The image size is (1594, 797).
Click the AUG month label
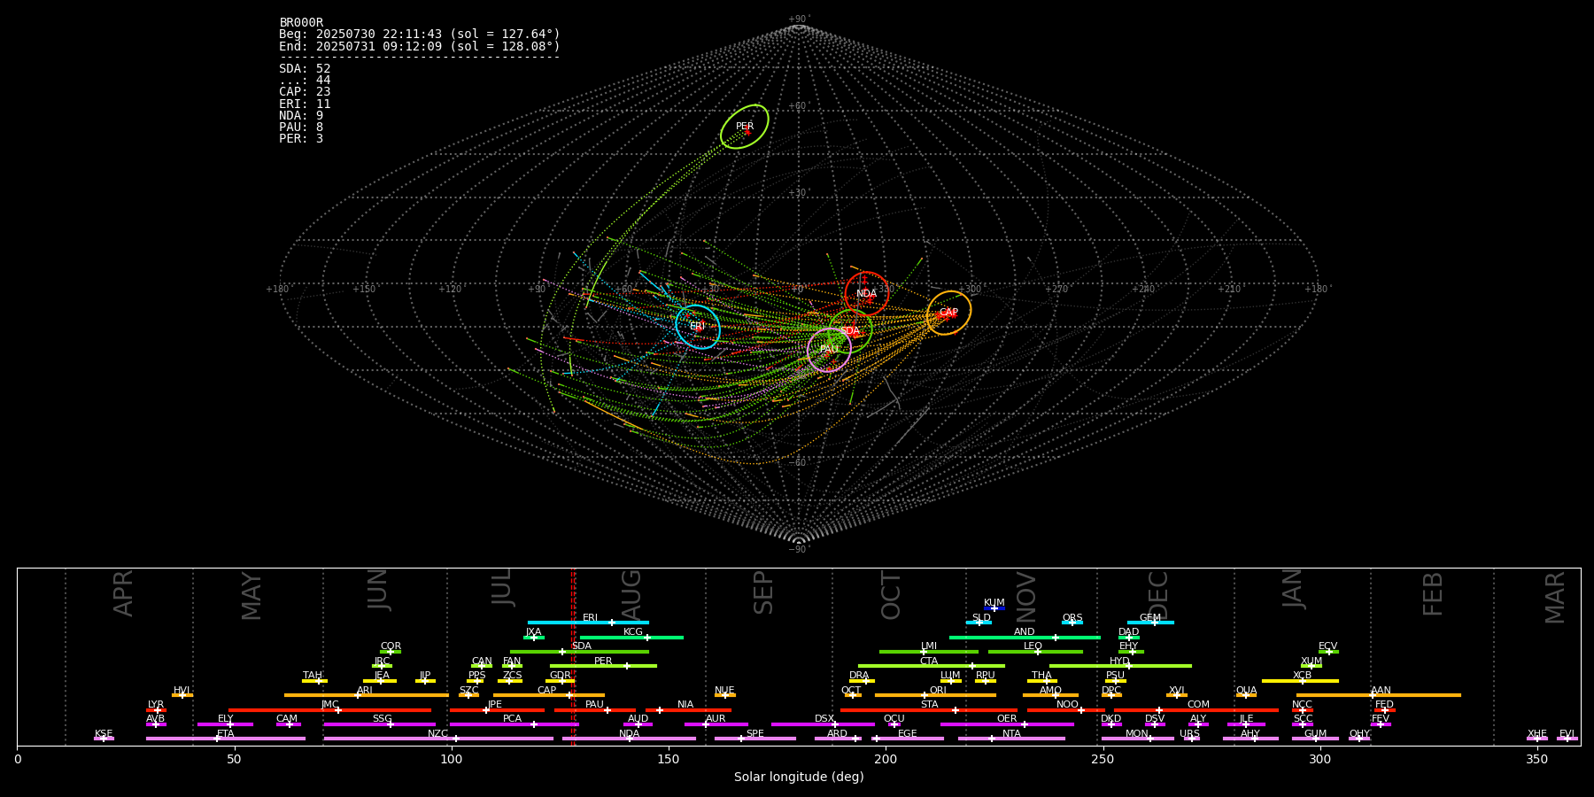631,594
